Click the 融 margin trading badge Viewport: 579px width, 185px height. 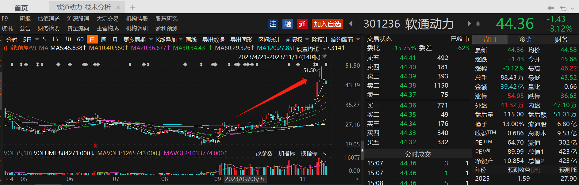288,24
